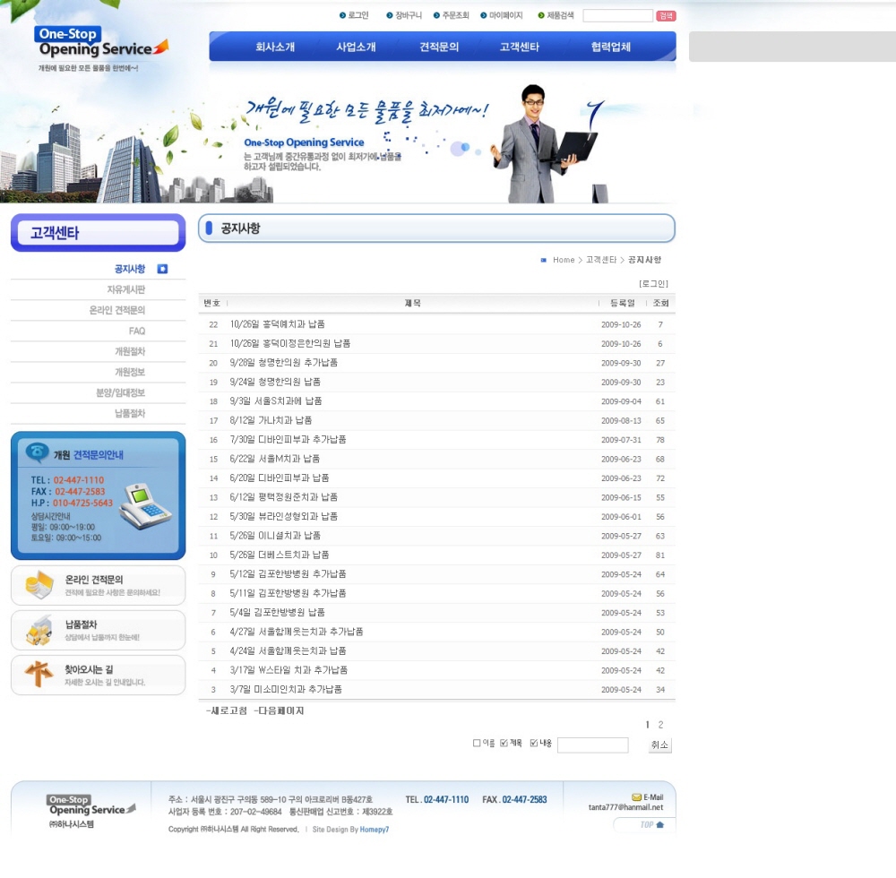The image size is (896, 878).
Task: Click the One-Stop Opening Service header logo
Action: point(101,45)
